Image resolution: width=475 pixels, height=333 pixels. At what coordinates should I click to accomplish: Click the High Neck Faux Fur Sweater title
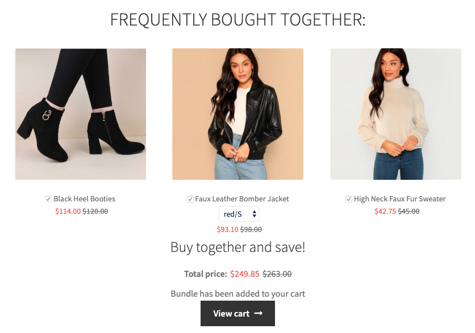click(399, 199)
